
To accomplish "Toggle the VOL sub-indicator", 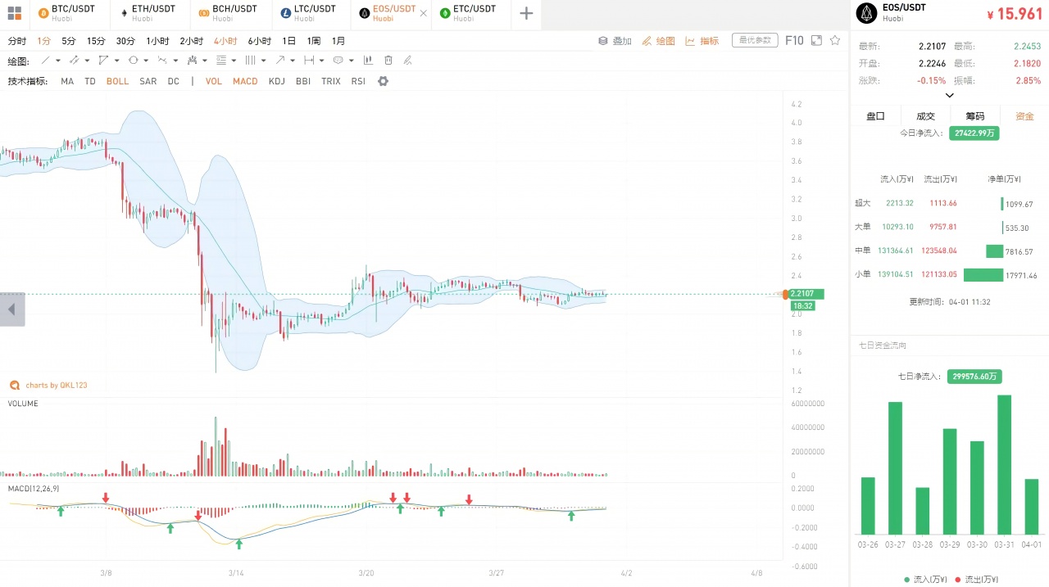I will (214, 81).
